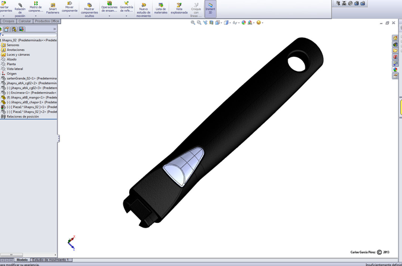Expand the feature manager panel chevron

55,29
